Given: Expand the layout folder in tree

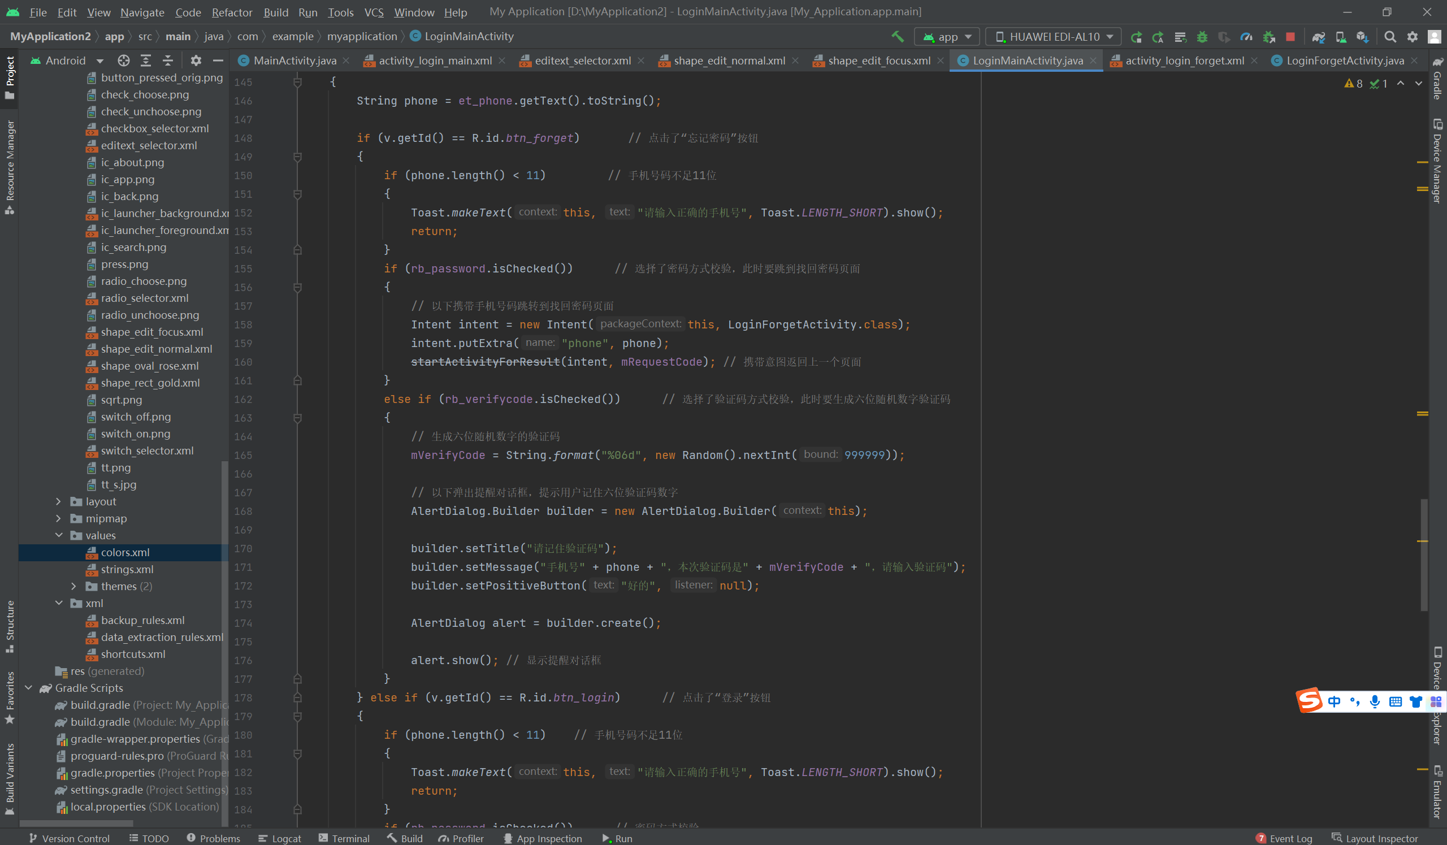Looking at the screenshot, I should [x=58, y=501].
